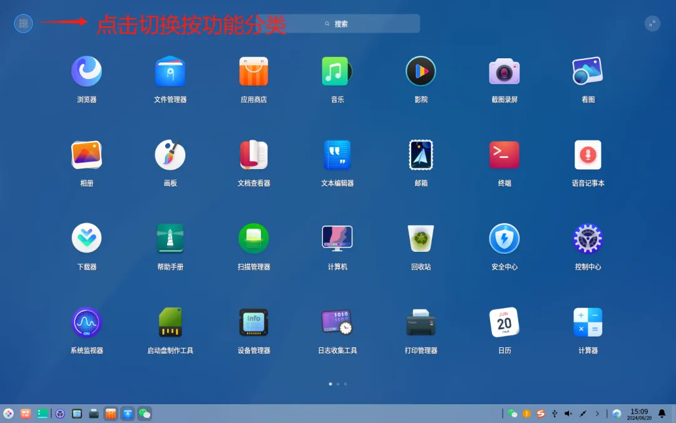Click the globe icon beside clock
This screenshot has height=423, width=676.
[x=617, y=414]
